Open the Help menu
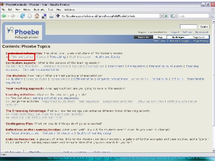Viewport: 215px width, 161px height. tap(59, 10)
